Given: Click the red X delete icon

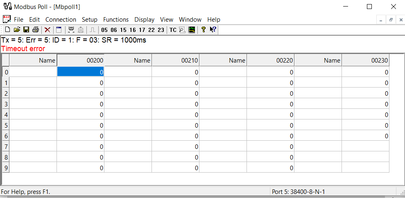Looking at the screenshot, I should (x=48, y=29).
